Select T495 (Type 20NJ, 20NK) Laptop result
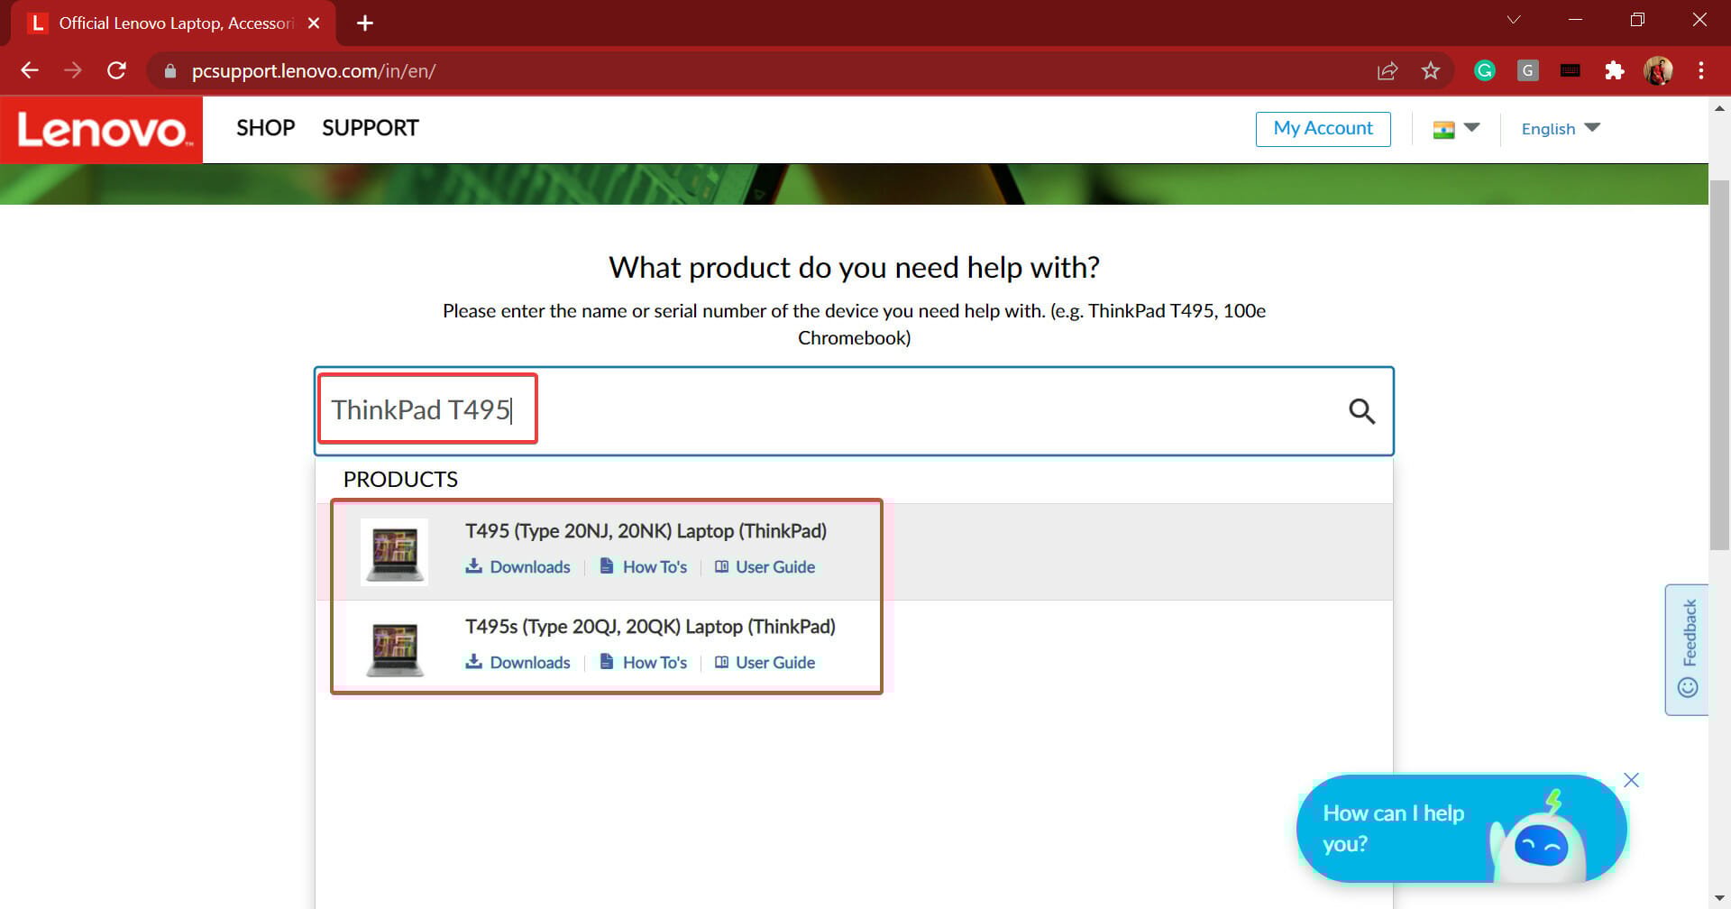This screenshot has width=1731, height=909. [646, 531]
